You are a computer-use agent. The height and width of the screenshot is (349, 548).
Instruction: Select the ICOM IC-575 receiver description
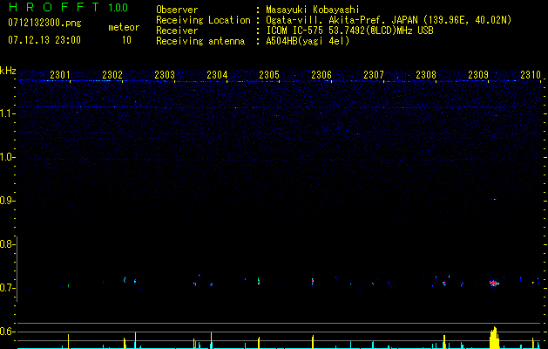pos(349,31)
